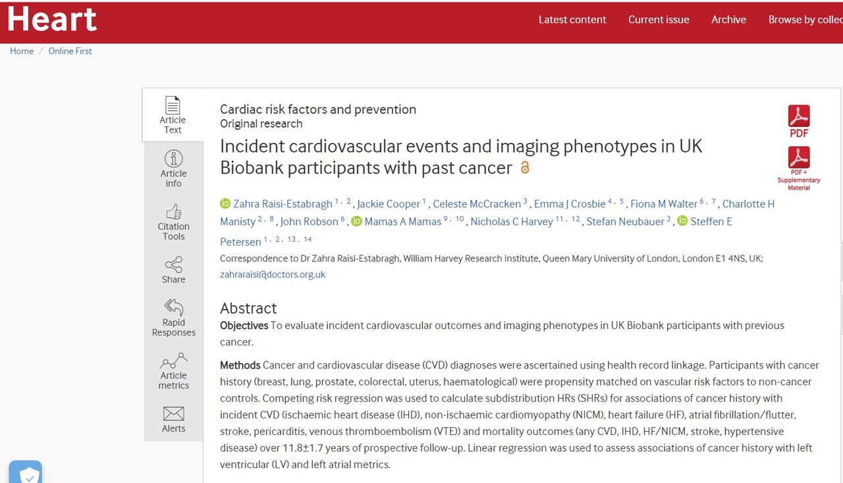View Article metrics chart icon
Viewport: 843px width, 483px height.
(x=174, y=361)
